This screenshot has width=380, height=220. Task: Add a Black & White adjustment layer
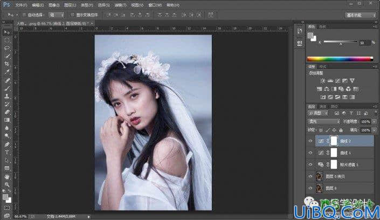(x=334, y=89)
